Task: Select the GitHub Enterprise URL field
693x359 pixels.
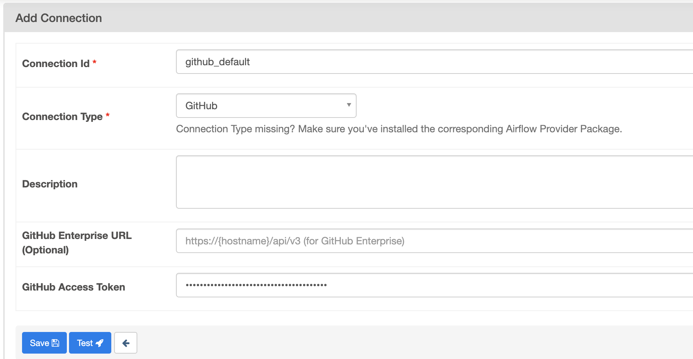Action: (397, 241)
